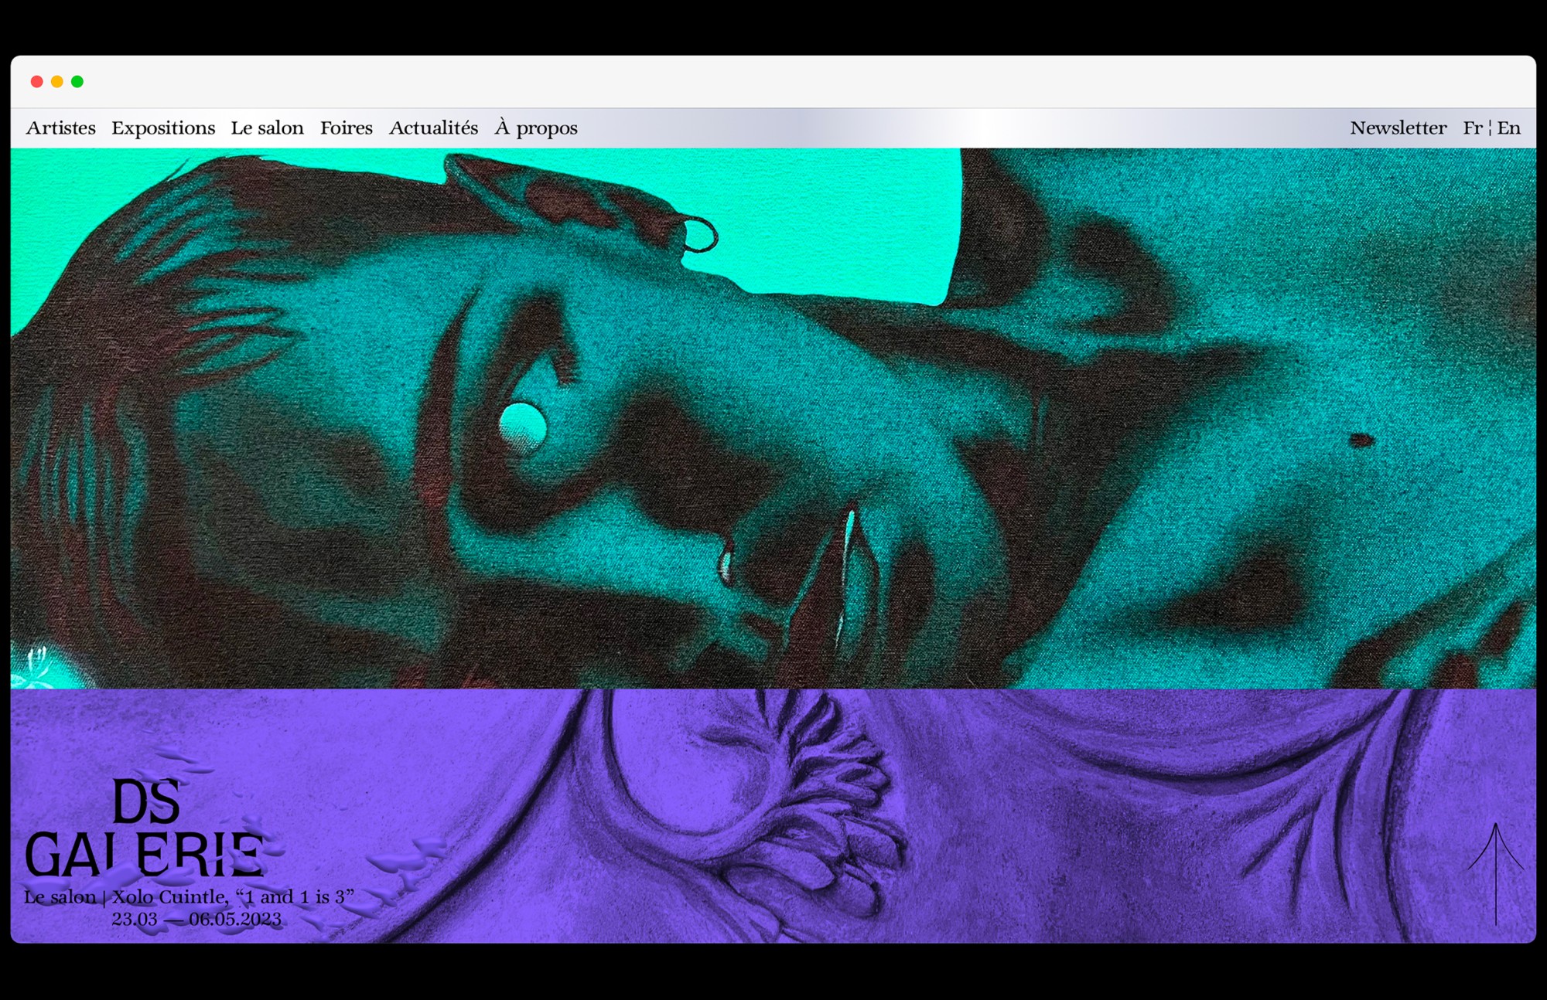
Task: Subscribe via the Newsletter link
Action: pos(1398,128)
